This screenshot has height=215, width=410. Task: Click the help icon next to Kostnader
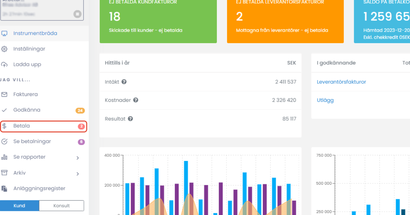coord(136,100)
